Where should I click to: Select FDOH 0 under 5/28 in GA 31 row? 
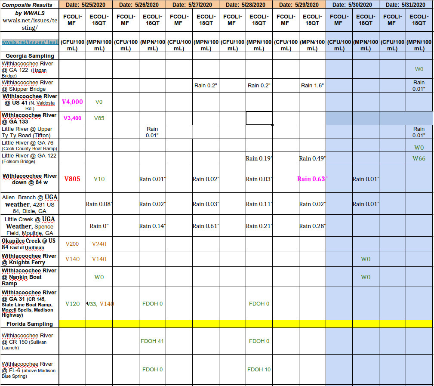tap(259, 304)
